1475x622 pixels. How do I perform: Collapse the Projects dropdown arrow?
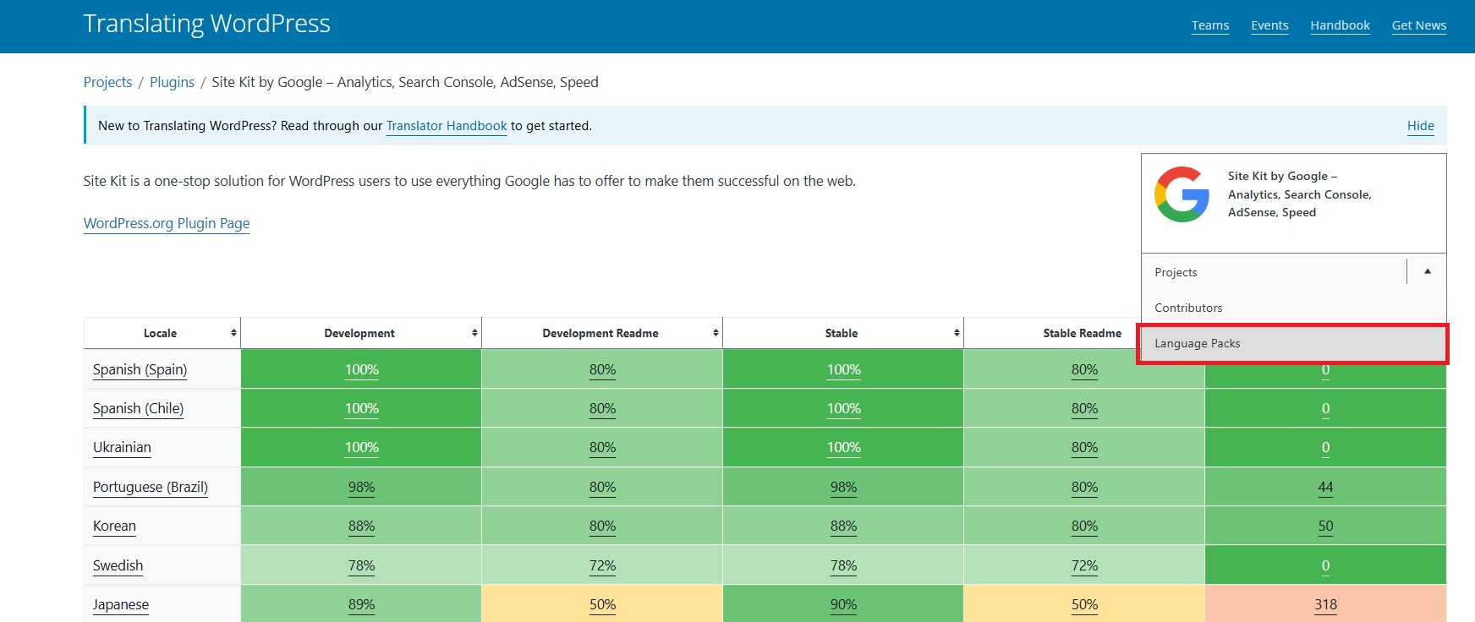coord(1428,272)
